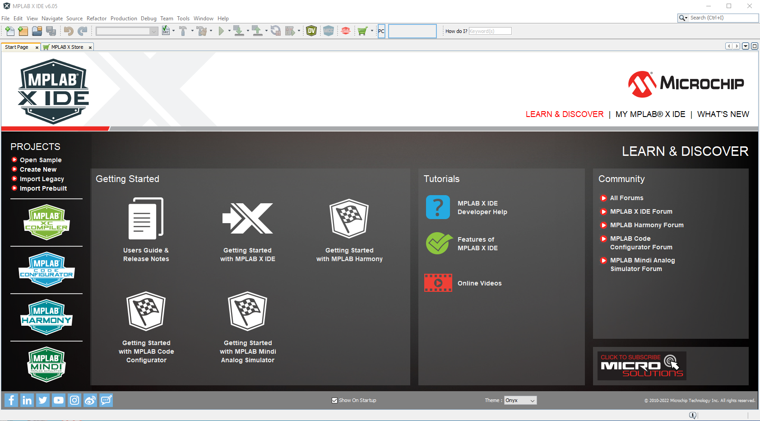Viewport: 760px width, 421px height.
Task: Click the Create New project link
Action: click(x=38, y=169)
